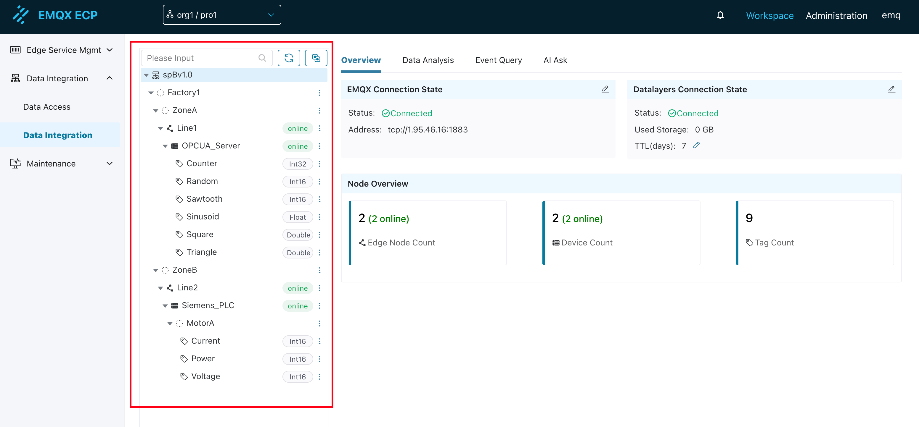
Task: Open Data Access in sidebar
Action: point(47,106)
